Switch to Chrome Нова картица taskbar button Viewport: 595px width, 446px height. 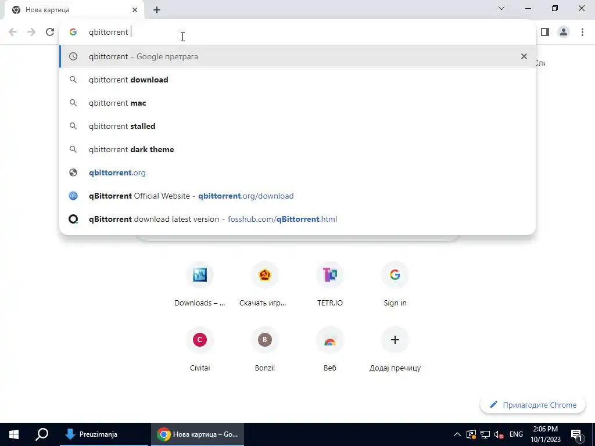tap(198, 434)
